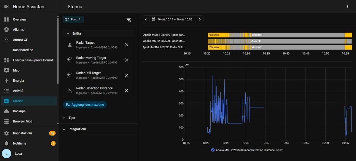Screen dimensions: 356x161
Task: Open Dashboard pc
Action: coord(29,50)
